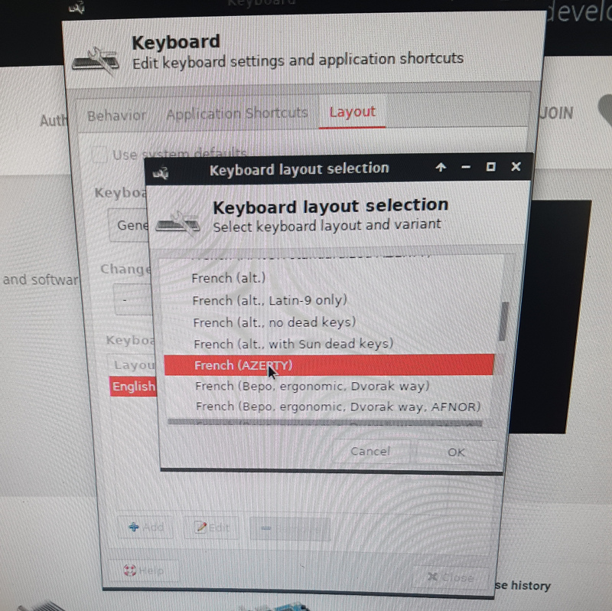Select French (alt., Latin-9 only) layout

coord(270,300)
